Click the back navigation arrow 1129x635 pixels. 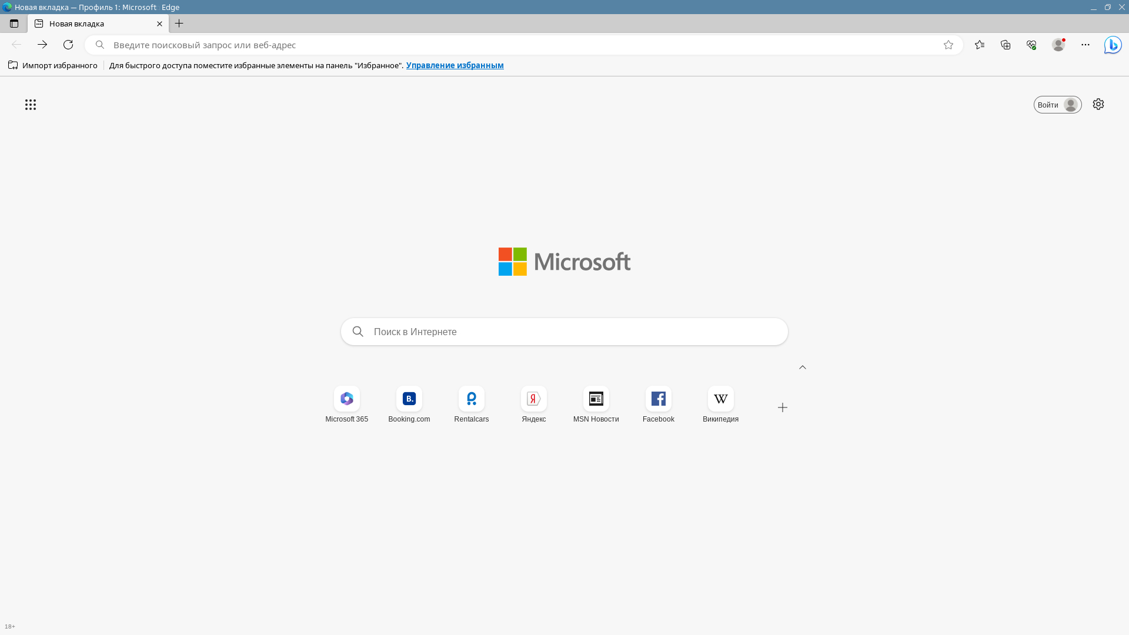point(16,45)
